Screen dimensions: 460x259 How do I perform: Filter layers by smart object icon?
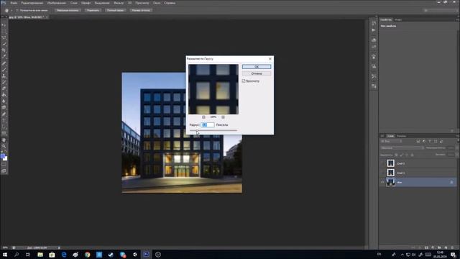click(441, 141)
